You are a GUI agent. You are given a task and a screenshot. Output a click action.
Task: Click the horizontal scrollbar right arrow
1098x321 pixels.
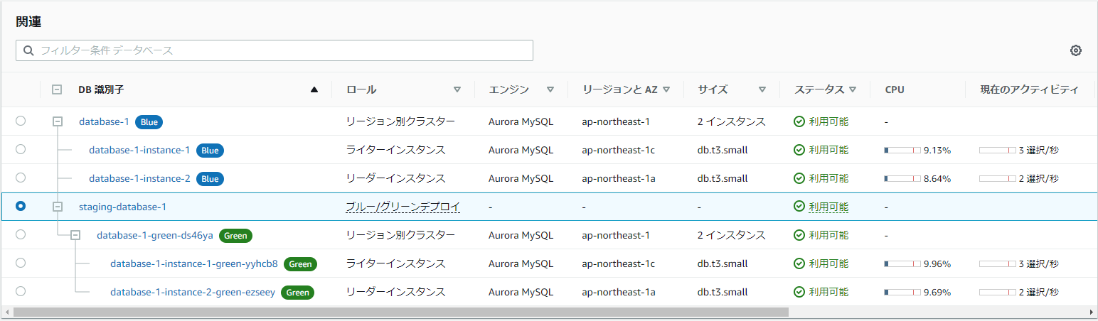coord(1092,312)
